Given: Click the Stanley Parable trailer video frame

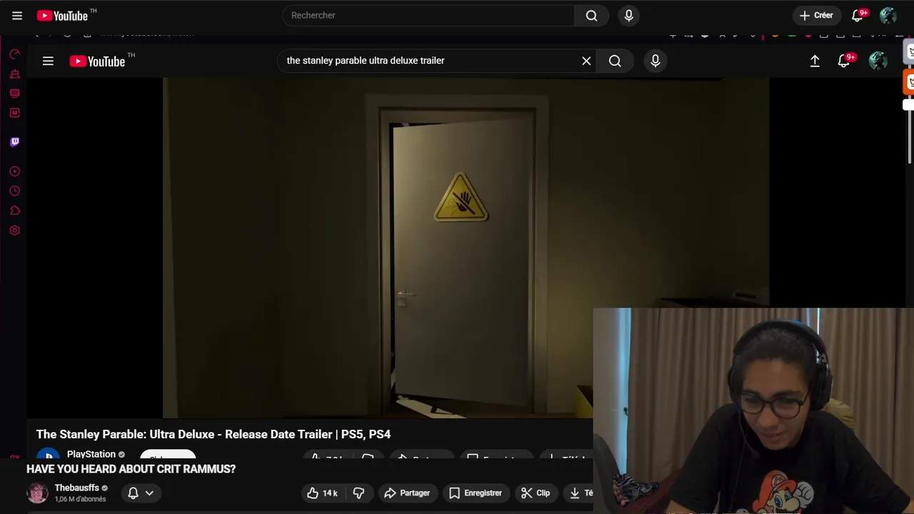Looking at the screenshot, I should [x=466, y=247].
